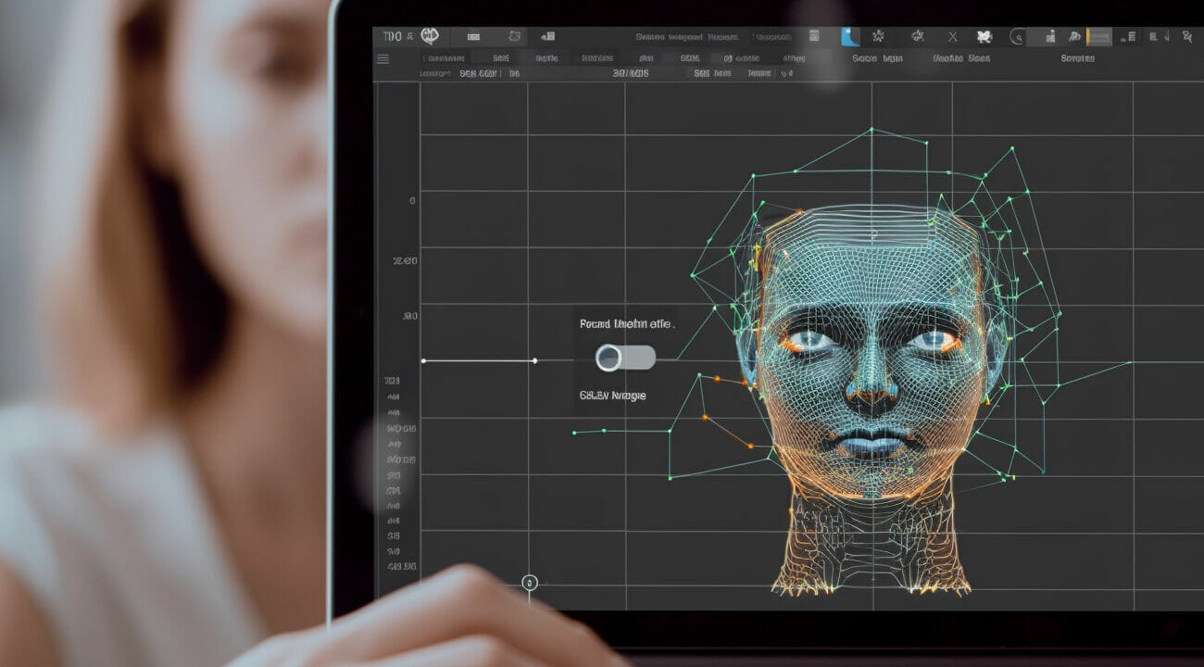1204x667 pixels.
Task: Open the hamburger menu in the top-left corner
Action: [x=383, y=58]
